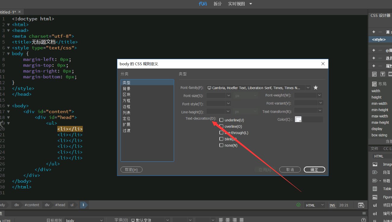
Task: Click the 取消 button
Action: click(290, 170)
